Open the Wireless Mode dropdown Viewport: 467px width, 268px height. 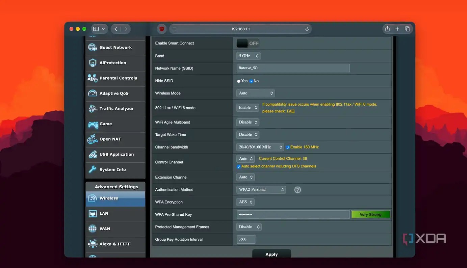(x=256, y=93)
